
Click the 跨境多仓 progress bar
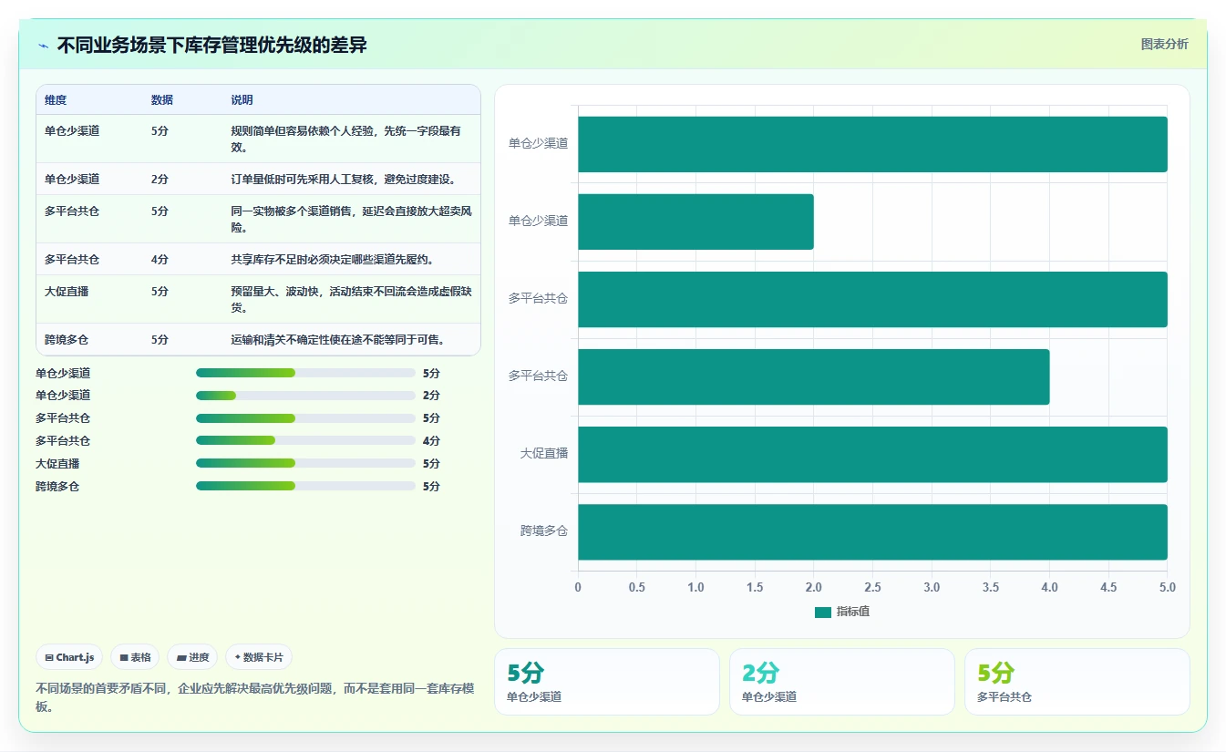click(x=305, y=486)
